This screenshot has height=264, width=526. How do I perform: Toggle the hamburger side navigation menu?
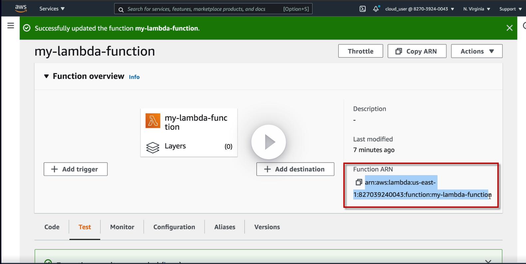[11, 26]
